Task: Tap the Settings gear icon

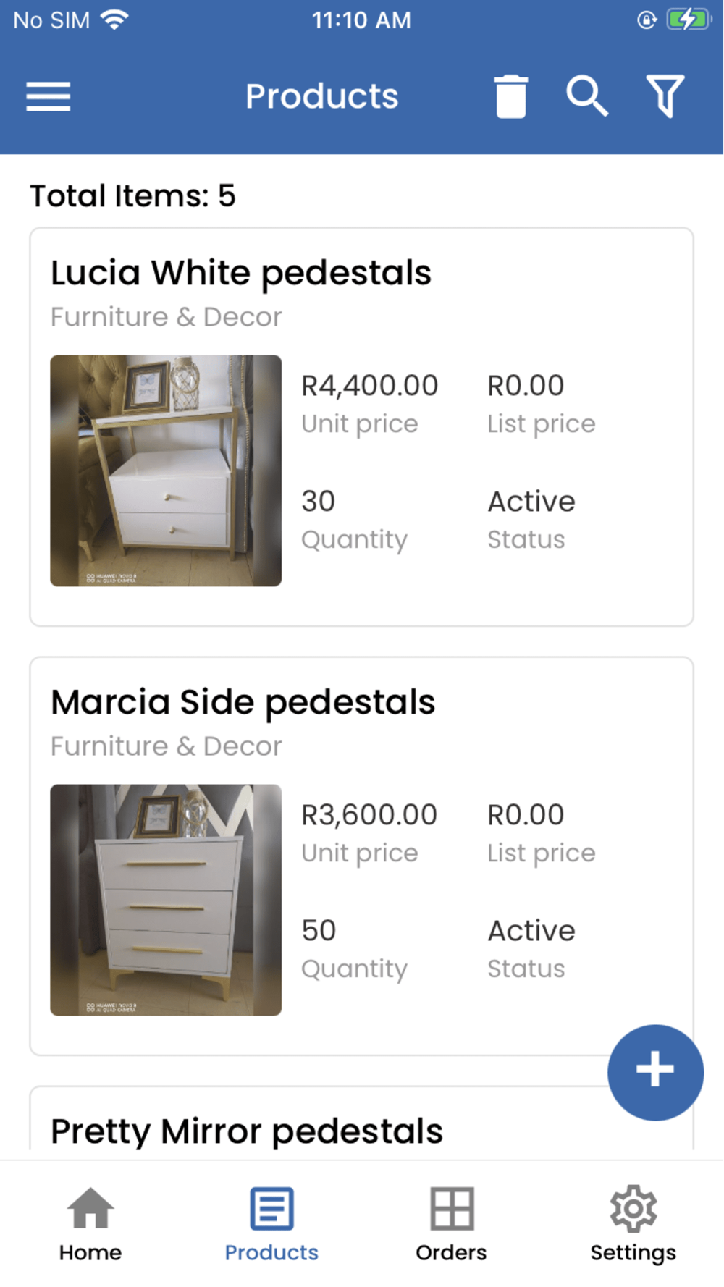Action: [633, 1209]
